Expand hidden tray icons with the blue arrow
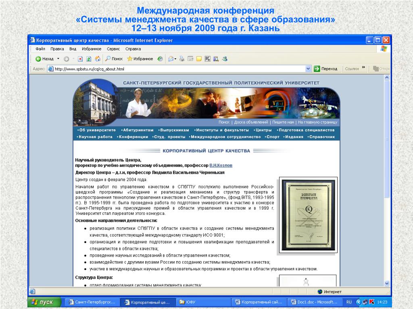 (x=359, y=302)
